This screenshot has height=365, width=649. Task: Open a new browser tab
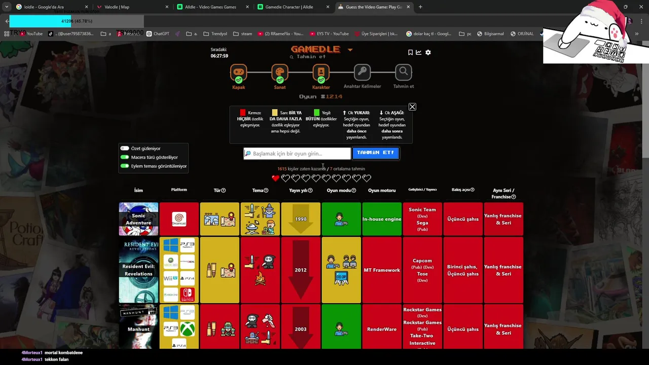click(x=420, y=7)
